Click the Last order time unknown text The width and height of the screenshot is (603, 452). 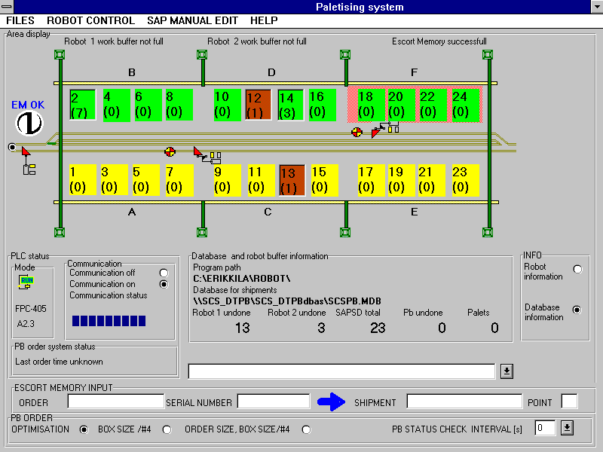click(59, 362)
